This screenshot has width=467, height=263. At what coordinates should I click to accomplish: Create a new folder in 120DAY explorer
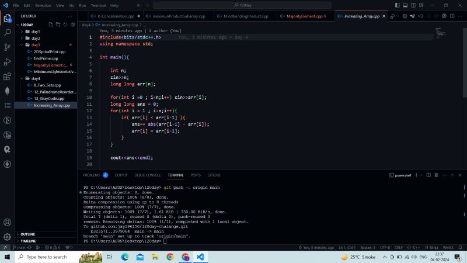[58, 25]
